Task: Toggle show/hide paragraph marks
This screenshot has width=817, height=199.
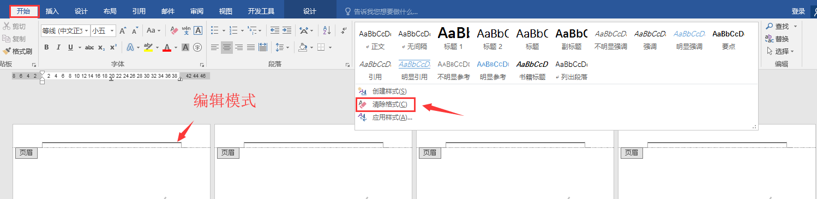Action: (x=344, y=30)
